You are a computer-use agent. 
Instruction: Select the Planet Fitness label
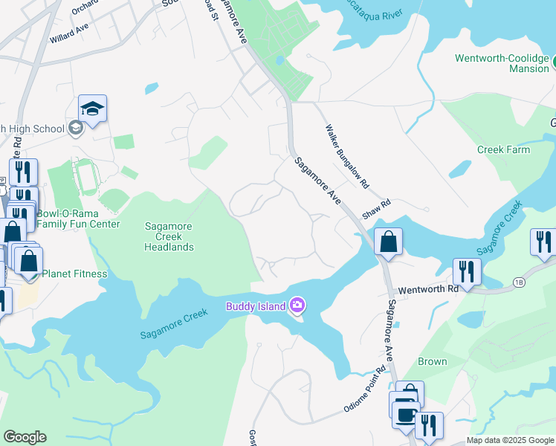[x=74, y=274]
